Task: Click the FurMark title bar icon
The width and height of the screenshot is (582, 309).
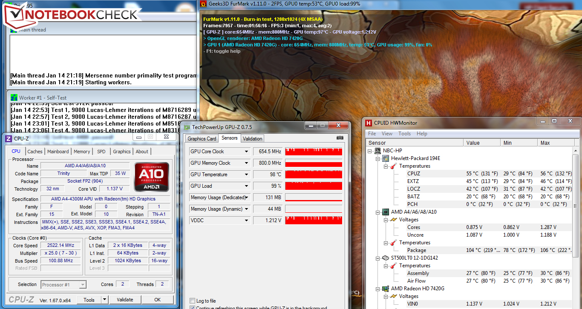Action: [203, 4]
